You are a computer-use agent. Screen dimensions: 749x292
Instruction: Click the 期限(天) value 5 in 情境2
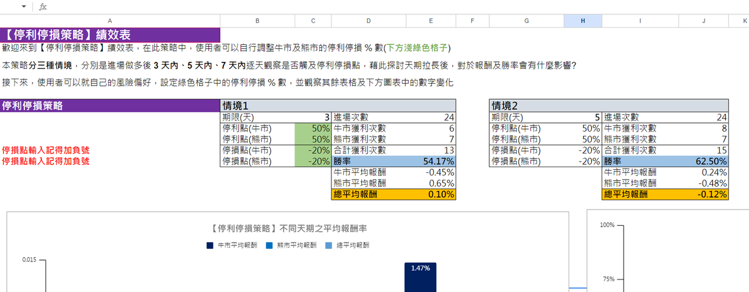pyautogui.click(x=583, y=117)
